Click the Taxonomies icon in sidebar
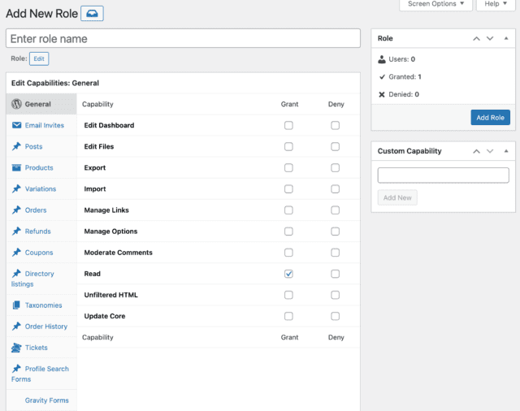The width and height of the screenshot is (520, 411). point(16,305)
